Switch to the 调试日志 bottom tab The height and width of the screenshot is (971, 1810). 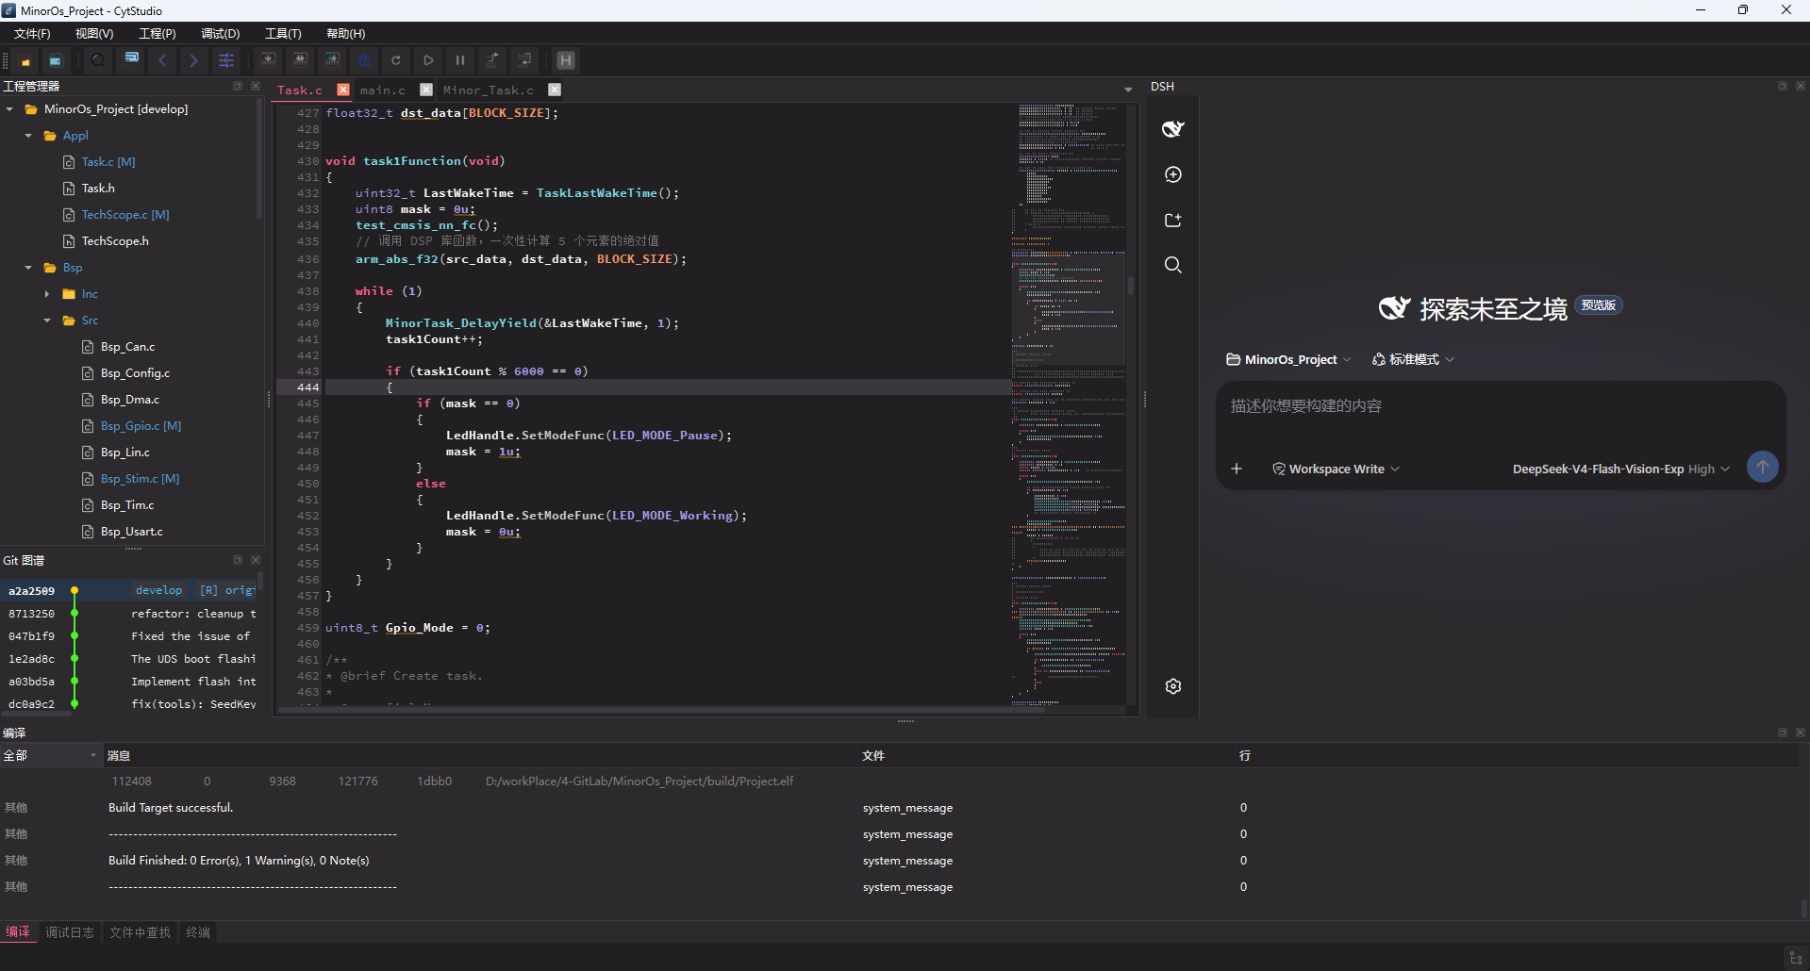coord(70,932)
